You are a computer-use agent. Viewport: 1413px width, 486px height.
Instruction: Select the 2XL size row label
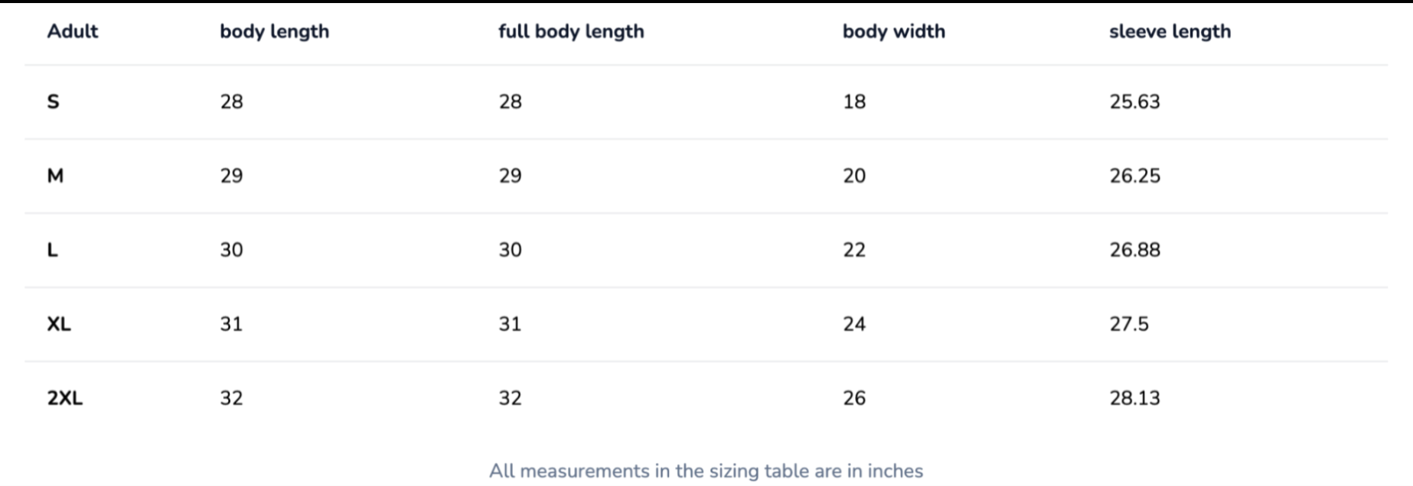coord(64,398)
